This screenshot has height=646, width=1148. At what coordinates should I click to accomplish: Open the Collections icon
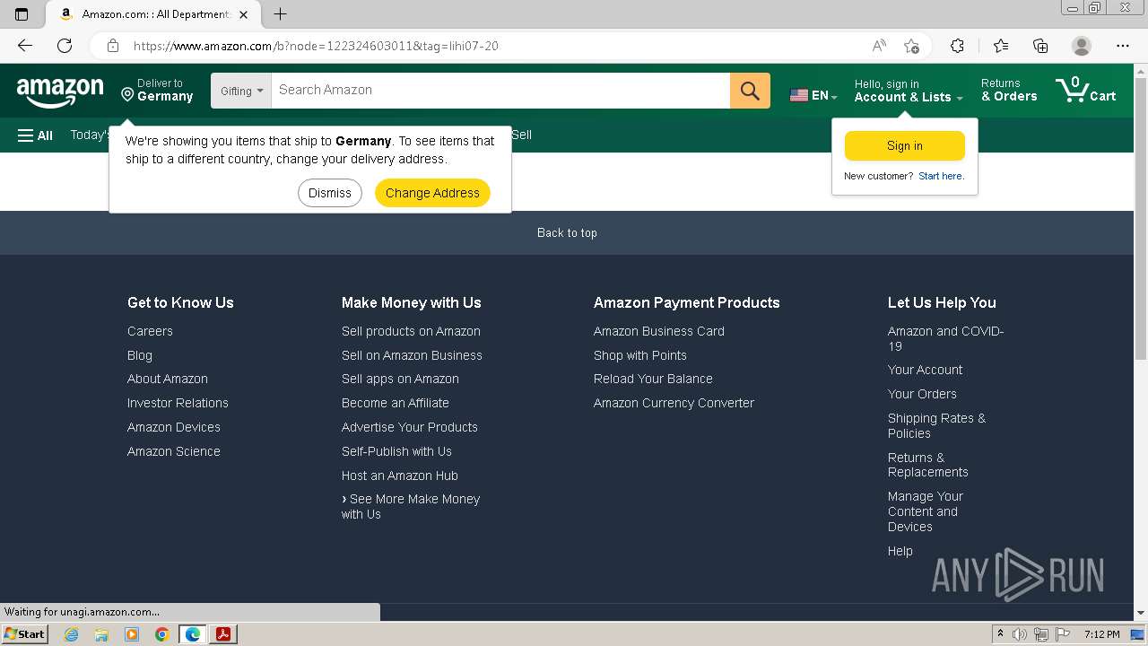tap(1040, 46)
